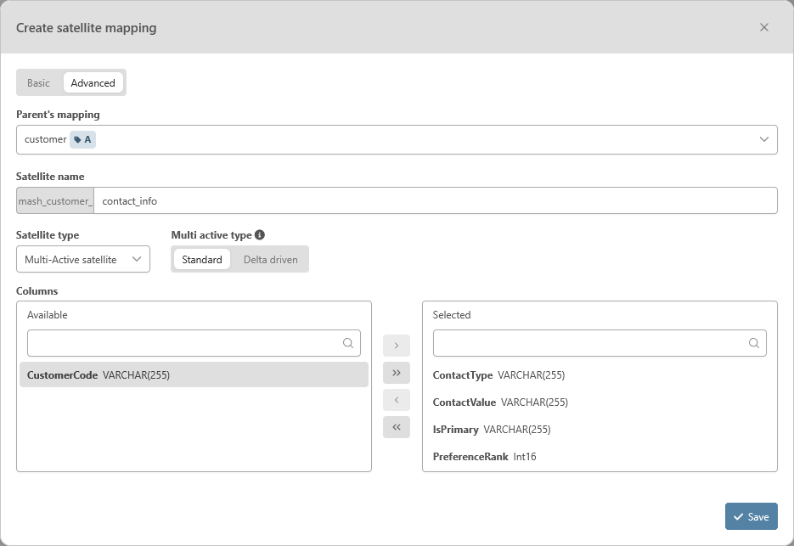Expand the Satellite type dropdown
Screen dimensions: 794x546
pyautogui.click(x=83, y=260)
